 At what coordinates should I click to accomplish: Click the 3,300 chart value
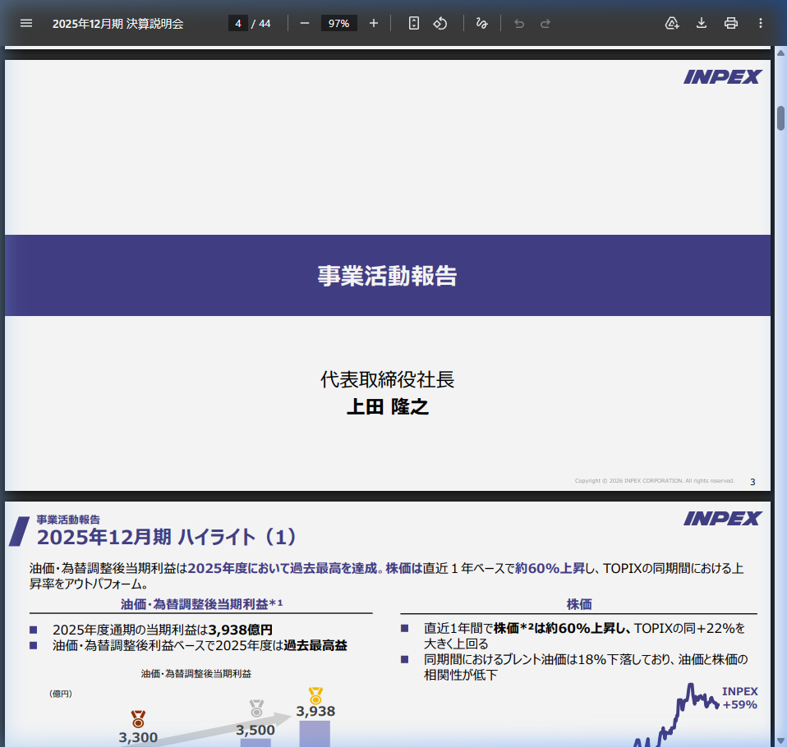click(138, 737)
